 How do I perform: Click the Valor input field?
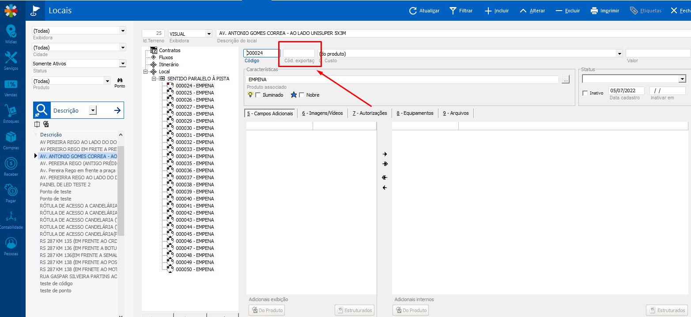click(658, 53)
